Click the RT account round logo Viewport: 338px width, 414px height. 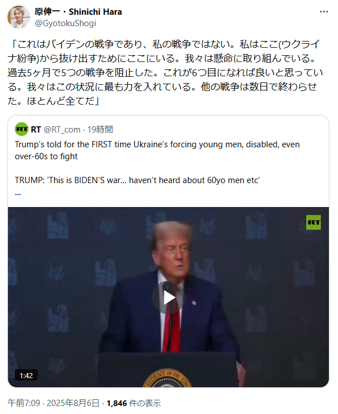click(22, 129)
